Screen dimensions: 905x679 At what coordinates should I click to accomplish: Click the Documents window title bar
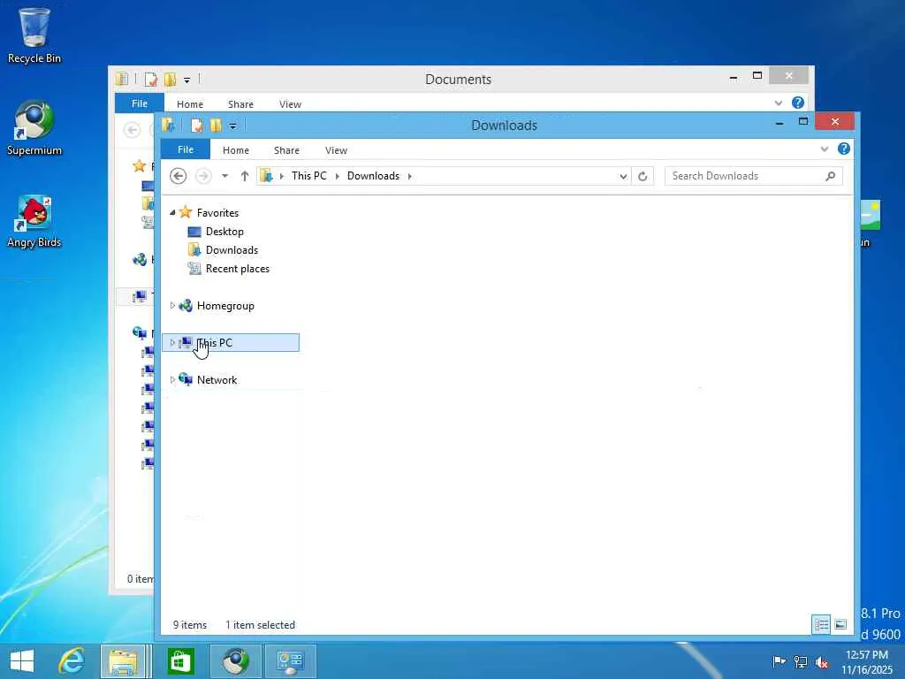coord(458,79)
